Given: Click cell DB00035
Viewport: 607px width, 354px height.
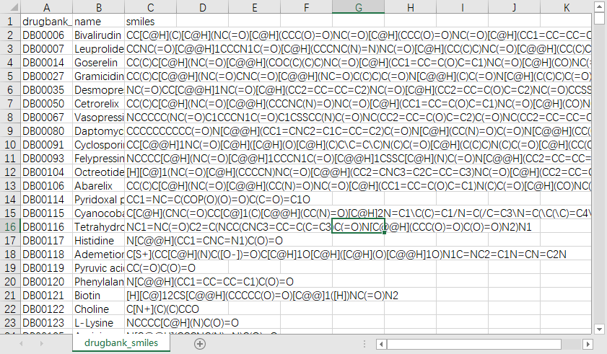Looking at the screenshot, I should (x=46, y=90).
